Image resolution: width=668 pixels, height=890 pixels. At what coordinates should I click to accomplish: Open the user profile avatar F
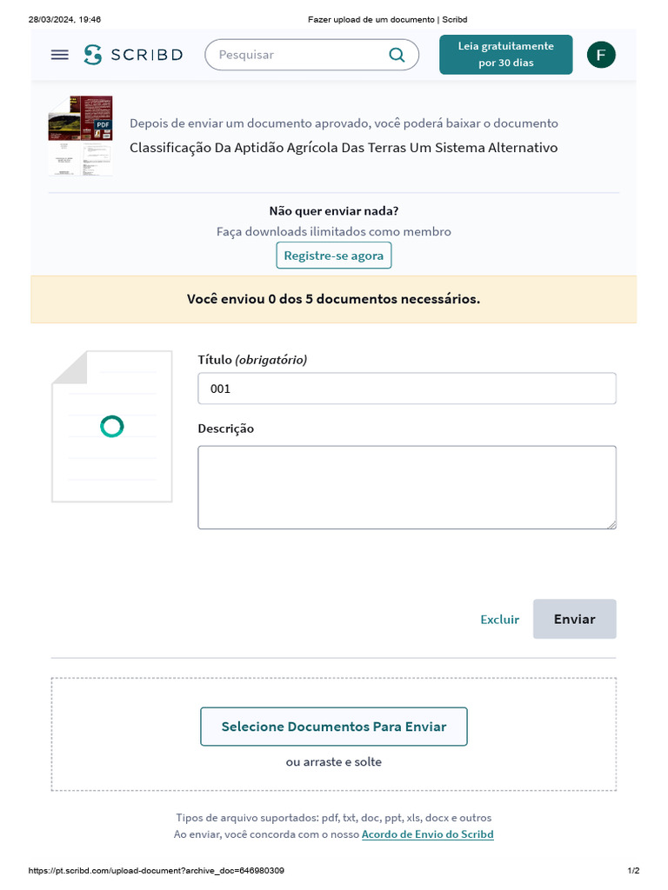point(601,55)
